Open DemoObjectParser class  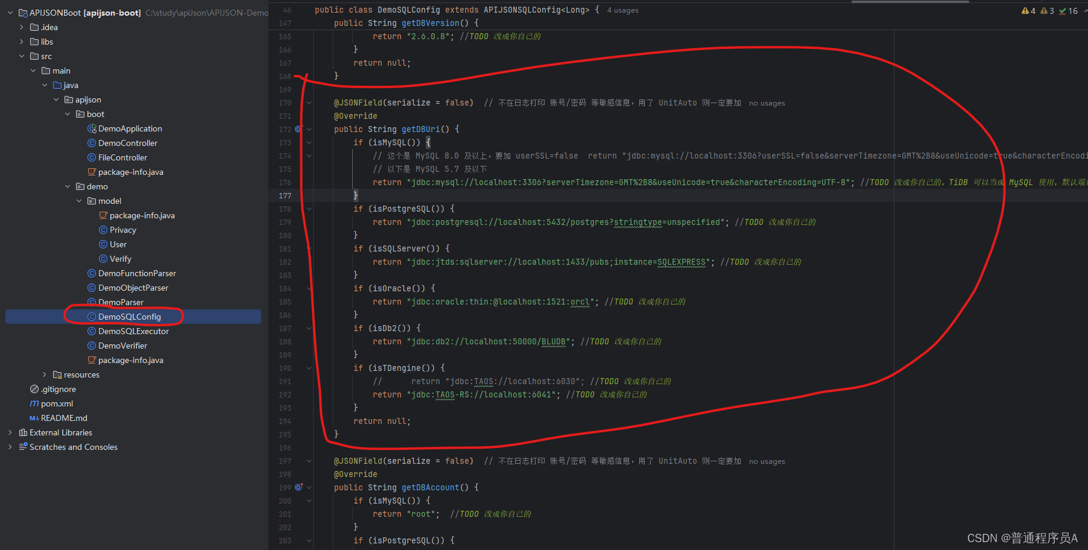coord(133,288)
